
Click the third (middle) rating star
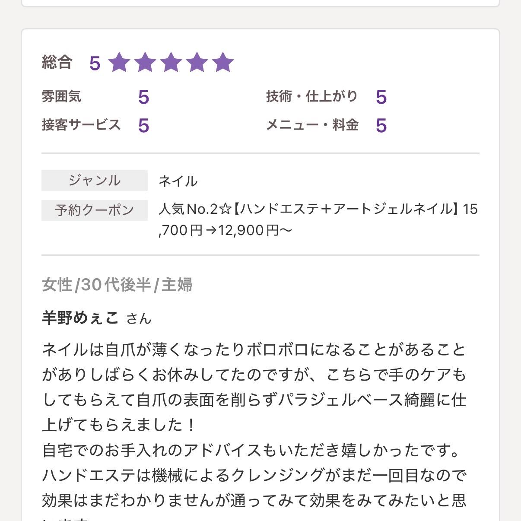171,63
